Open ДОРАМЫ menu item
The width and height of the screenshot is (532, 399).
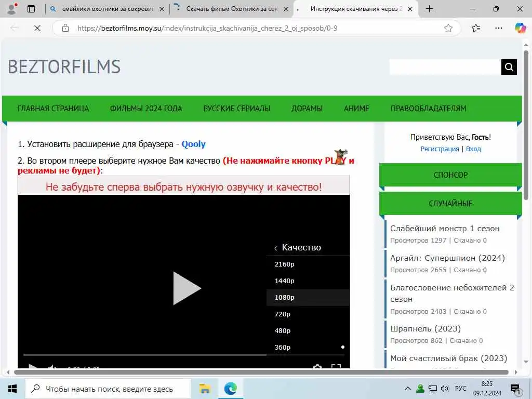[x=307, y=109]
